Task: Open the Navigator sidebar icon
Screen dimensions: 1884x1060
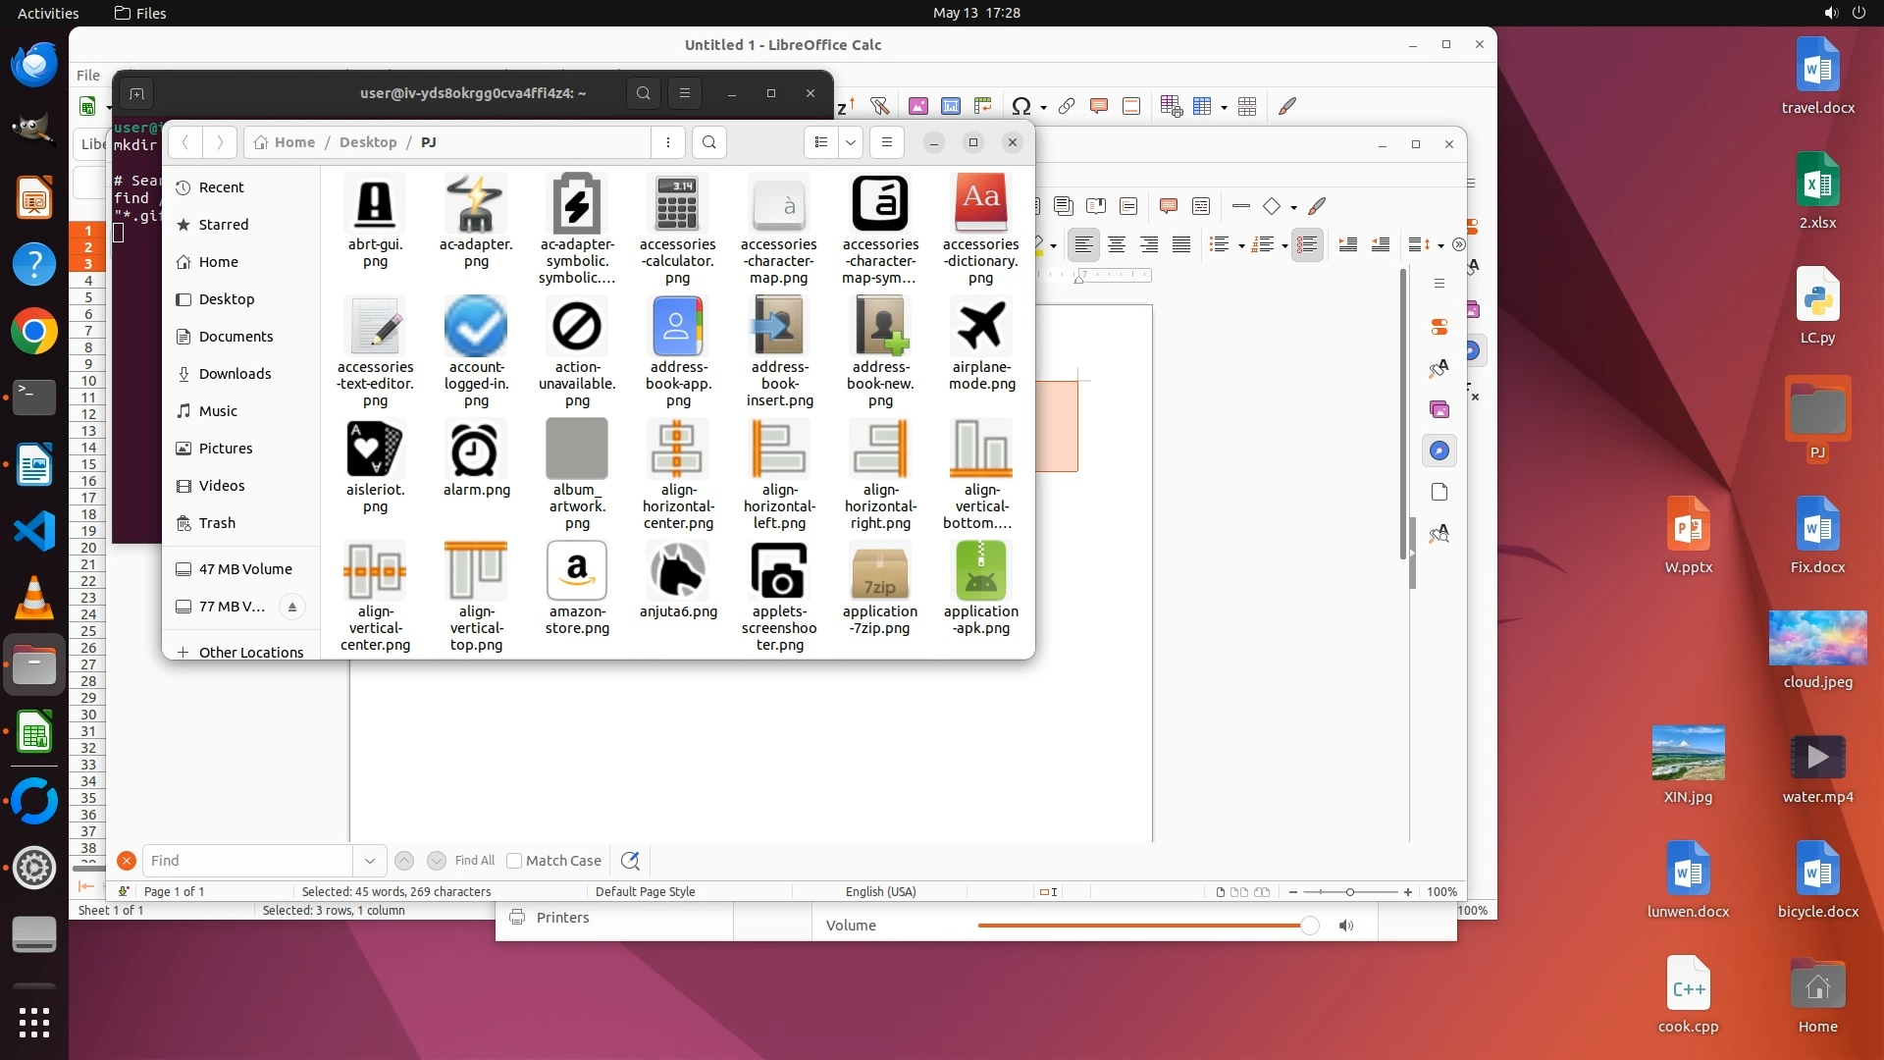Action: point(1439,450)
